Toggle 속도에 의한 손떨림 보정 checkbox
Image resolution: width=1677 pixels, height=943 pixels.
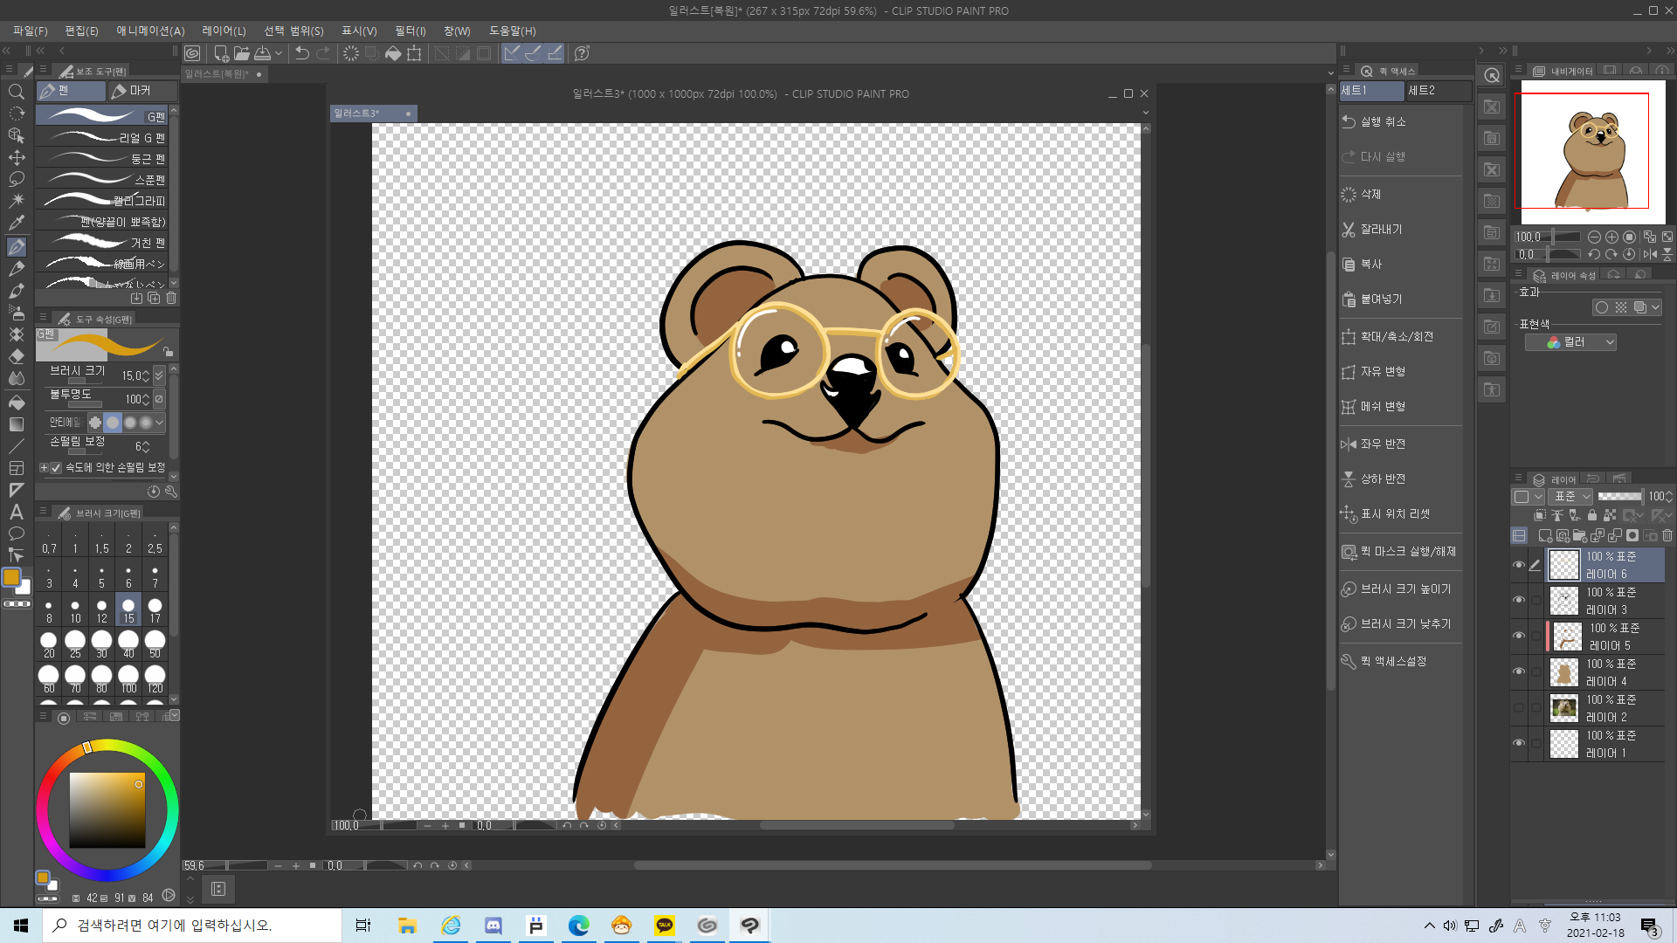(x=57, y=468)
